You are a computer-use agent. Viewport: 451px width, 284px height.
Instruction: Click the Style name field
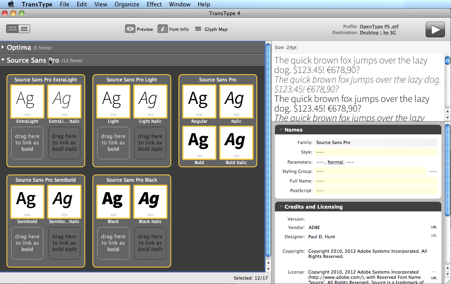376,152
